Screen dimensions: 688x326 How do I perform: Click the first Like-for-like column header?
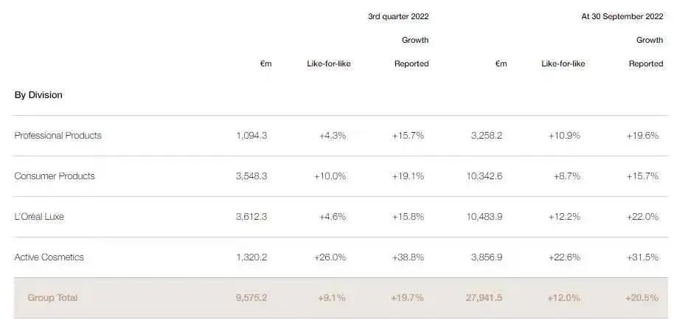329,64
